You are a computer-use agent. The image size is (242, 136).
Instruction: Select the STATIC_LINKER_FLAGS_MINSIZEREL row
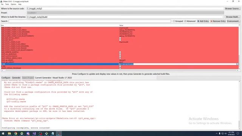(x=120, y=46)
